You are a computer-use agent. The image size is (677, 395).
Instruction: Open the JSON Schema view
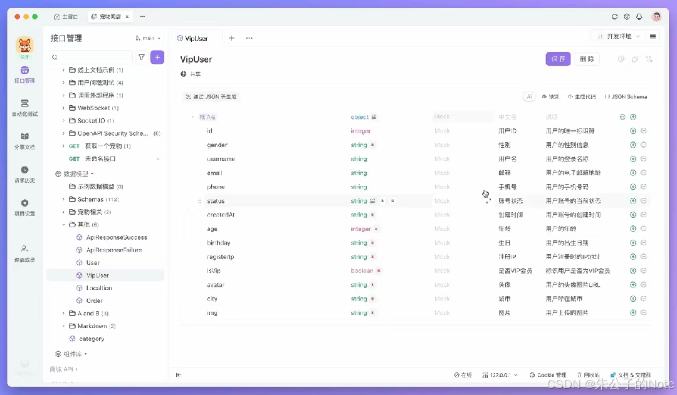tap(626, 96)
